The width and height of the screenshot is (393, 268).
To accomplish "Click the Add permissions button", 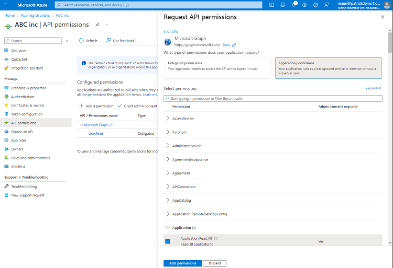I will click(x=182, y=263).
